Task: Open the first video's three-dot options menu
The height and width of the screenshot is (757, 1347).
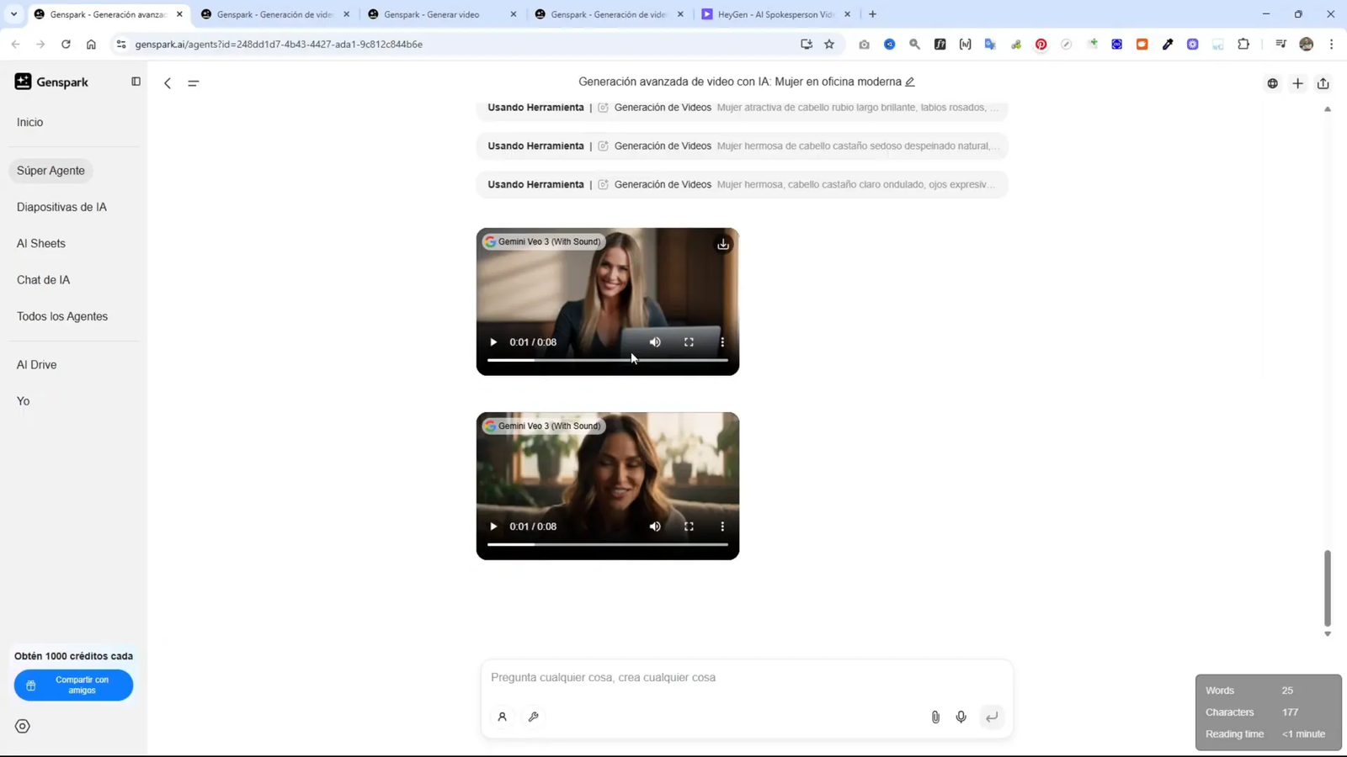Action: point(721,341)
